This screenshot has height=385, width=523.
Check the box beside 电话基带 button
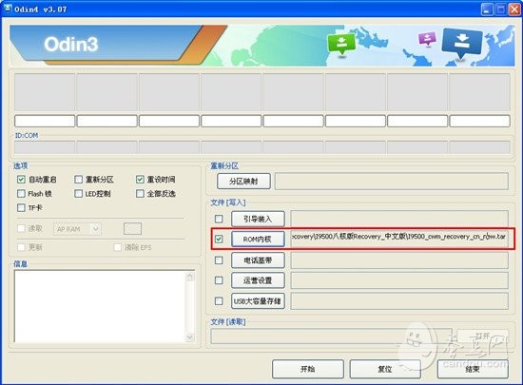[219, 260]
